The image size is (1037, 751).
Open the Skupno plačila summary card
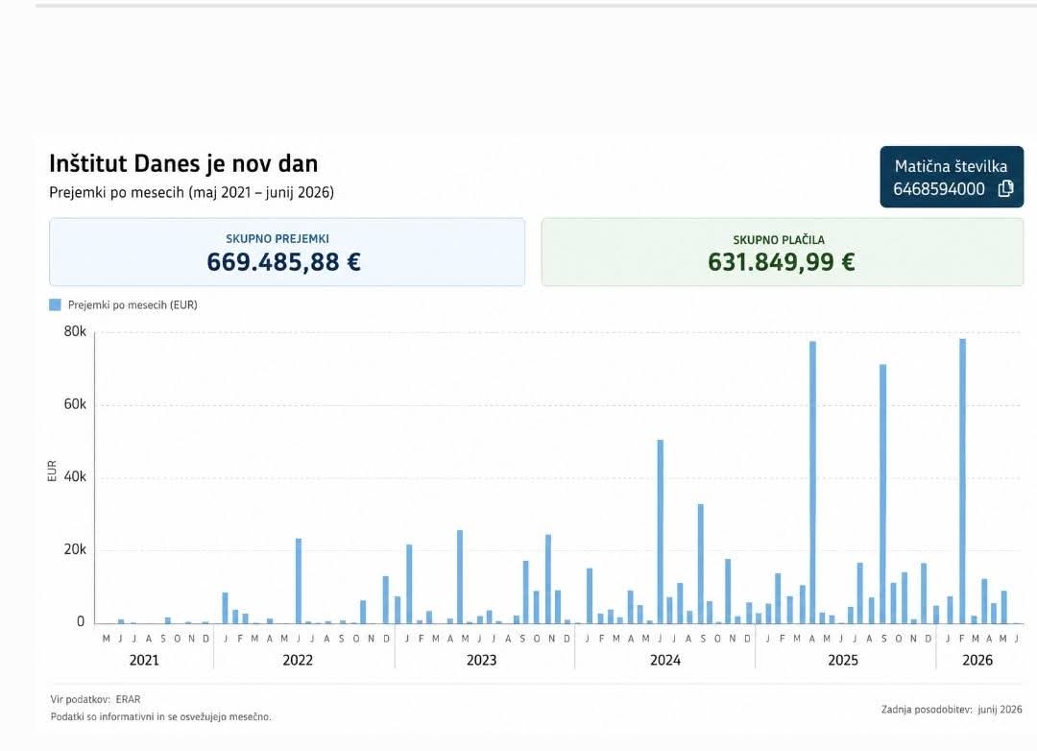783,253
